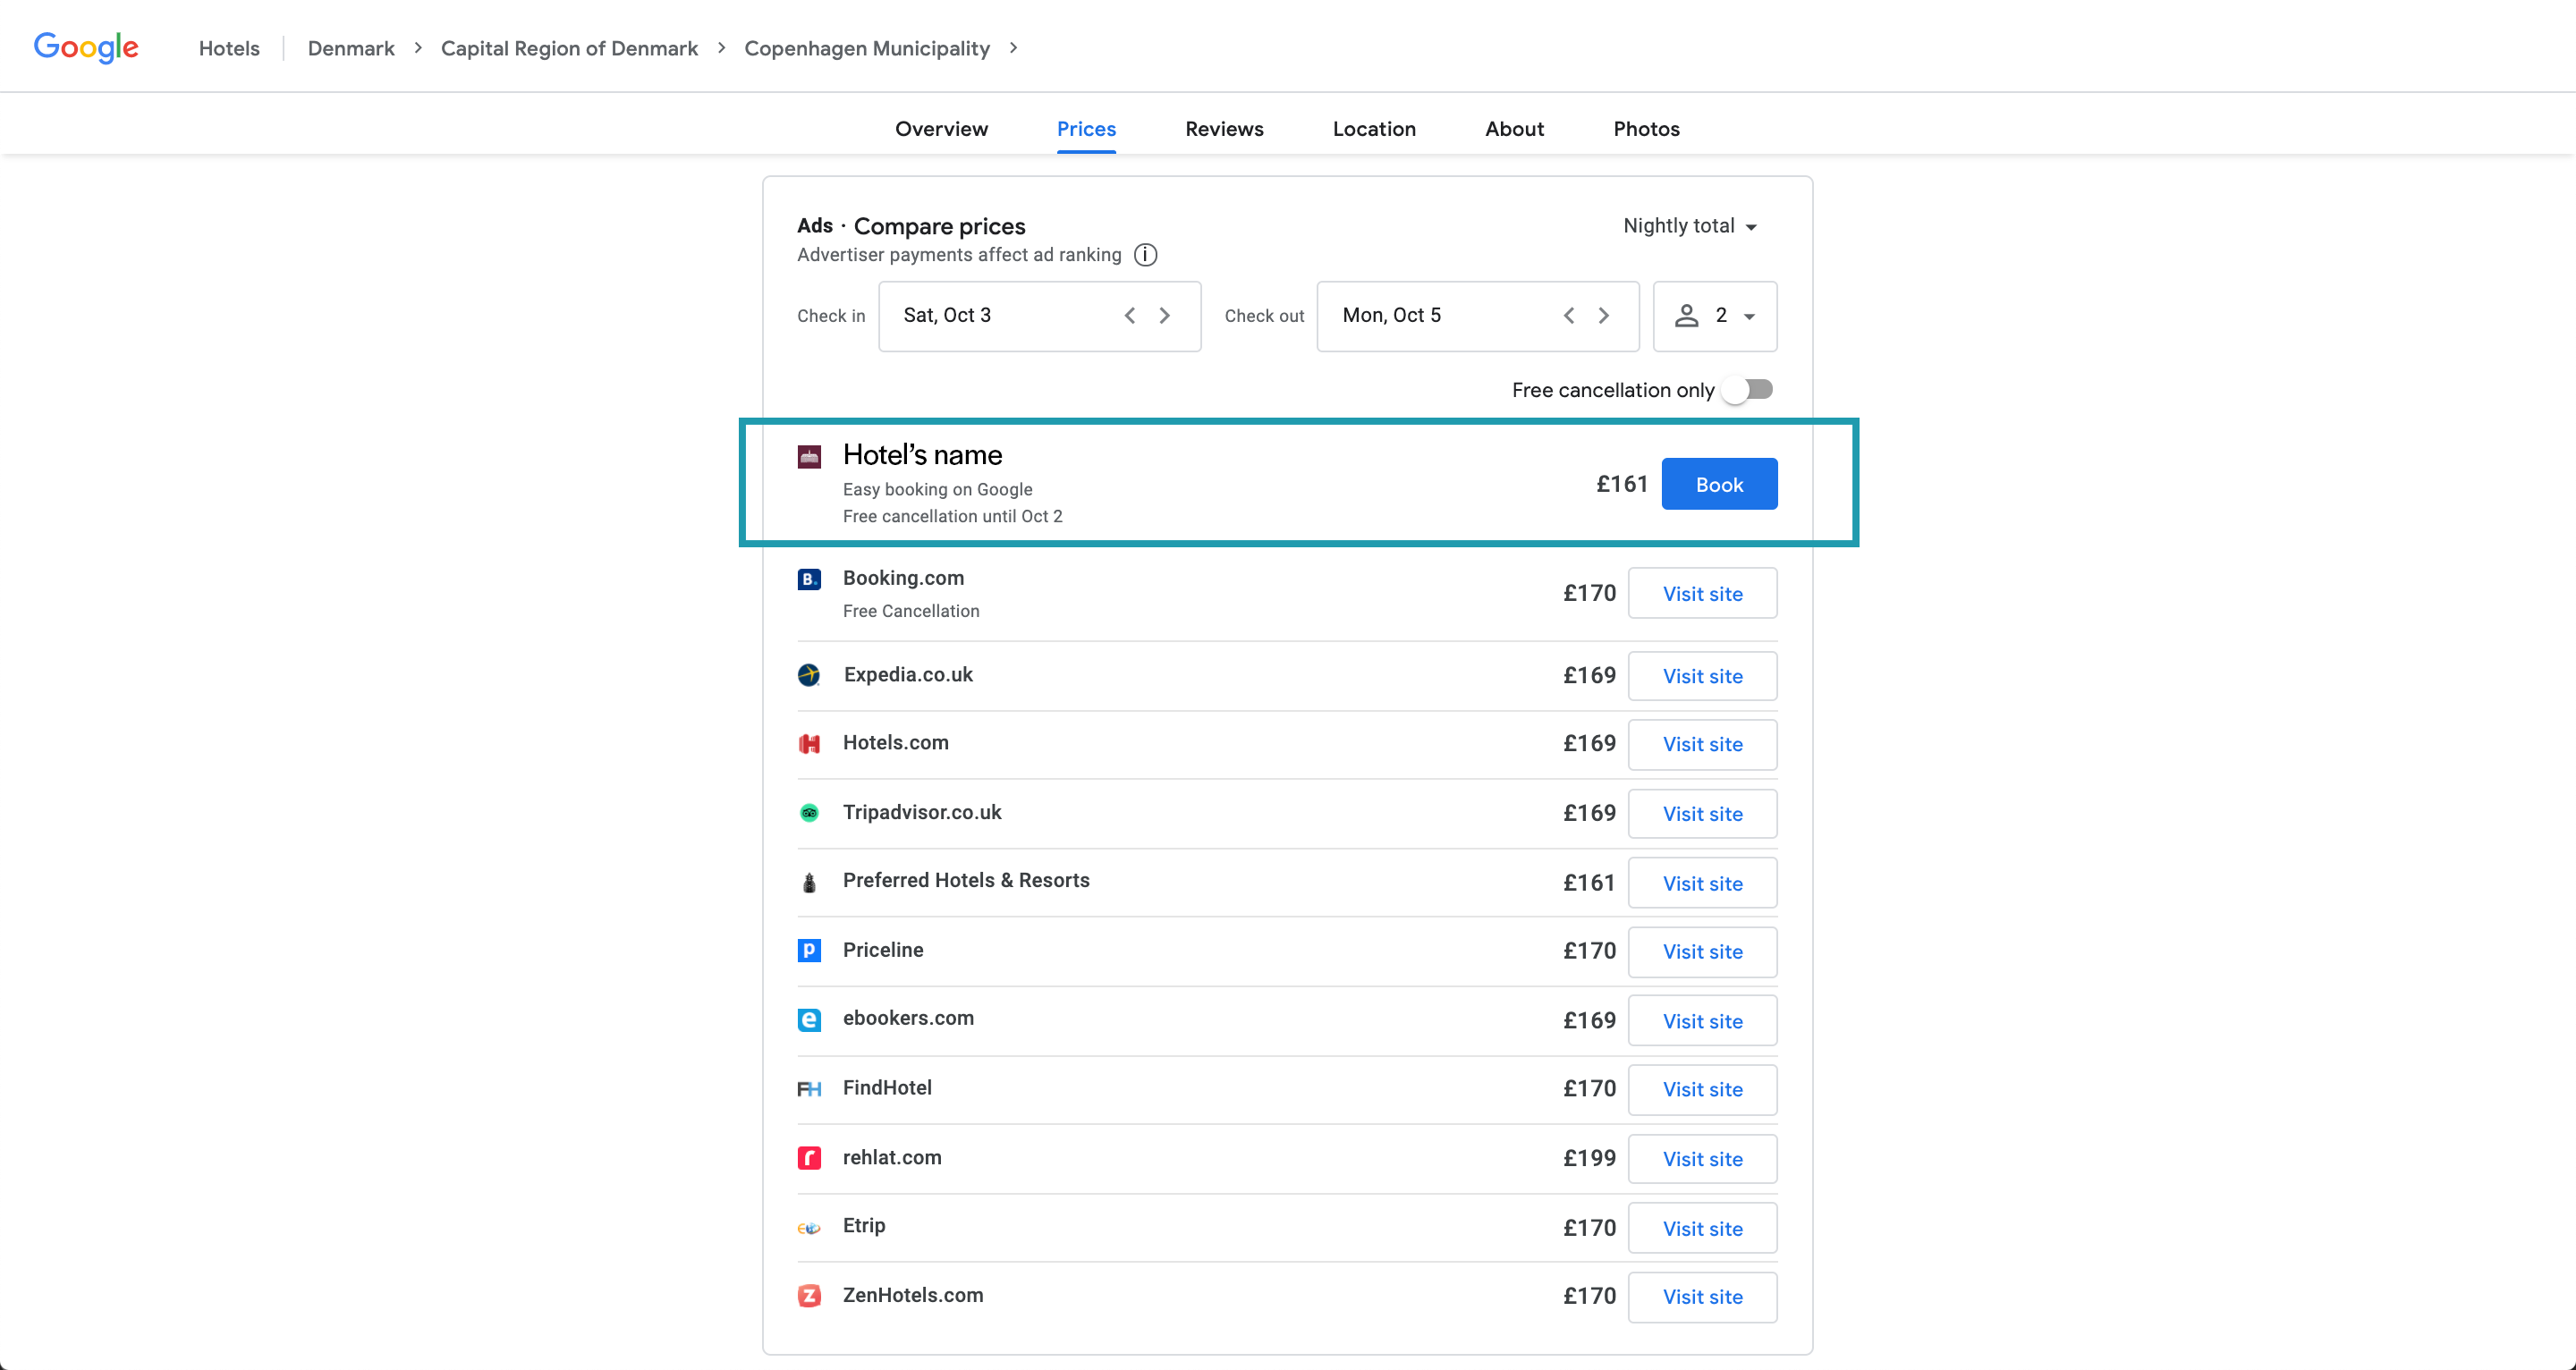Click the Hotels.com logo icon

pyautogui.click(x=809, y=743)
